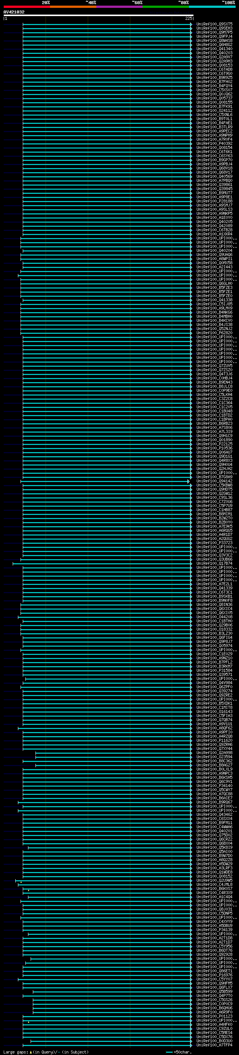Screen dimensions: 239x1055
Task: Click the UniRef100_P34140 label
Action: (x=214, y=786)
